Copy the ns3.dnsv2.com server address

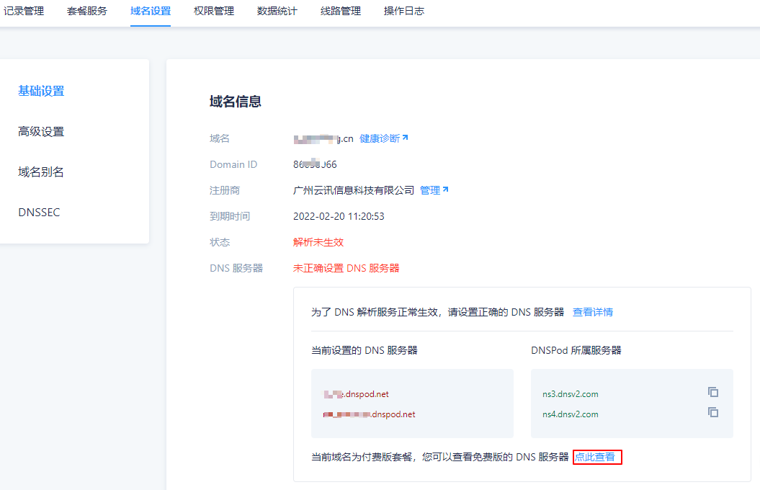click(x=713, y=392)
